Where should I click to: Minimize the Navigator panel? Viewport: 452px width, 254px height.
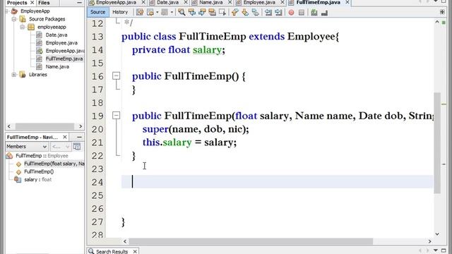point(79,137)
